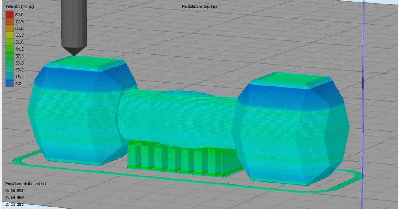This screenshot has height=209, width=399.
Task: Click the 51.6 lime legend swatch
Action: coord(9,42)
